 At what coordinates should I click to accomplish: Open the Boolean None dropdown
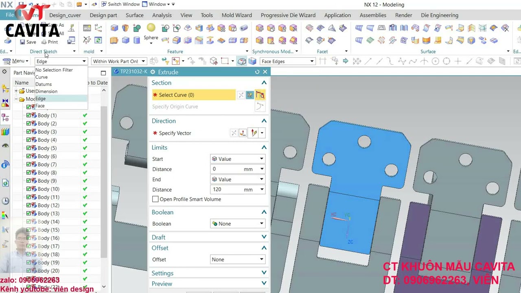238,223
